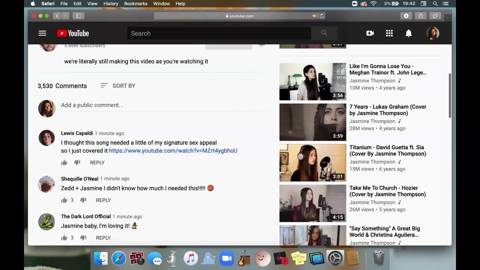Viewport: 480px width, 270px height.
Task: Open Finder from the dock
Action: [101, 258]
